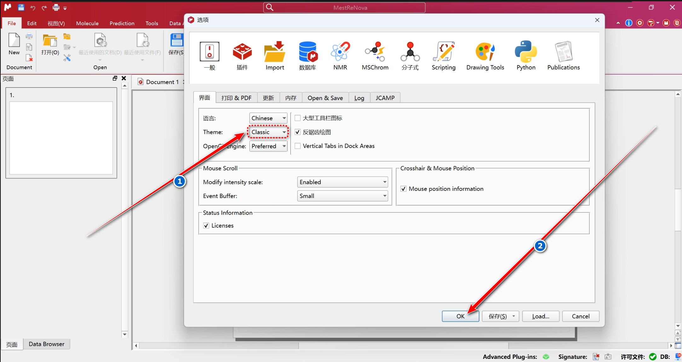Switch to the 内存 tab
The width and height of the screenshot is (682, 362).
coord(291,98)
